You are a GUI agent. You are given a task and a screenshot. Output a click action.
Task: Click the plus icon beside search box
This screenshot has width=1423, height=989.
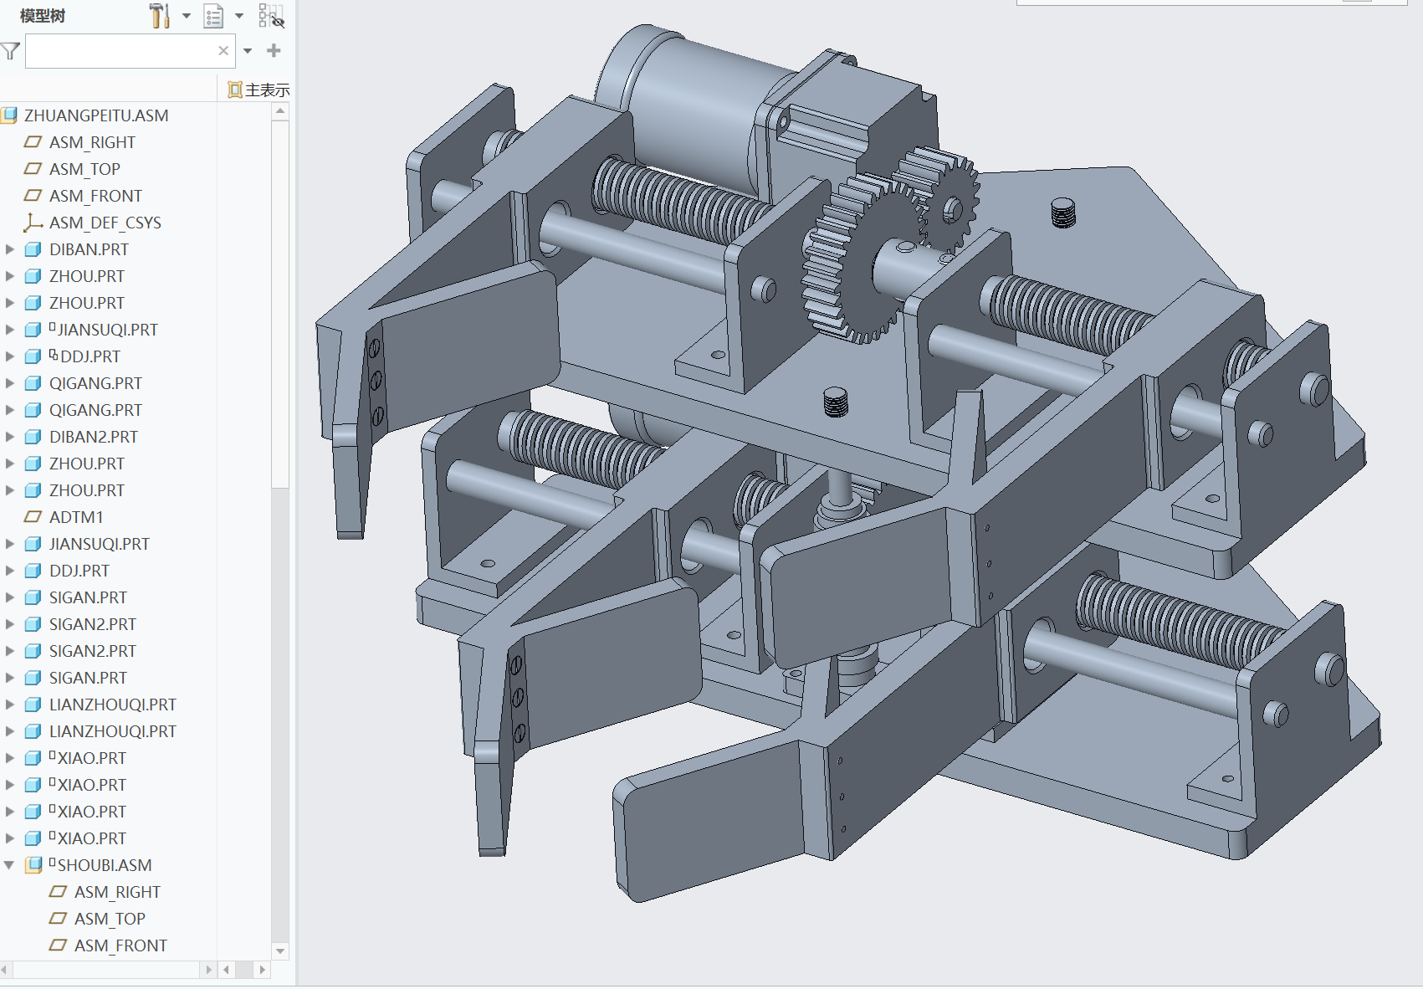[x=274, y=51]
